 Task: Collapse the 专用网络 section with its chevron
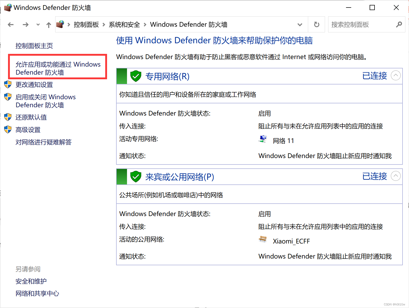396,76
